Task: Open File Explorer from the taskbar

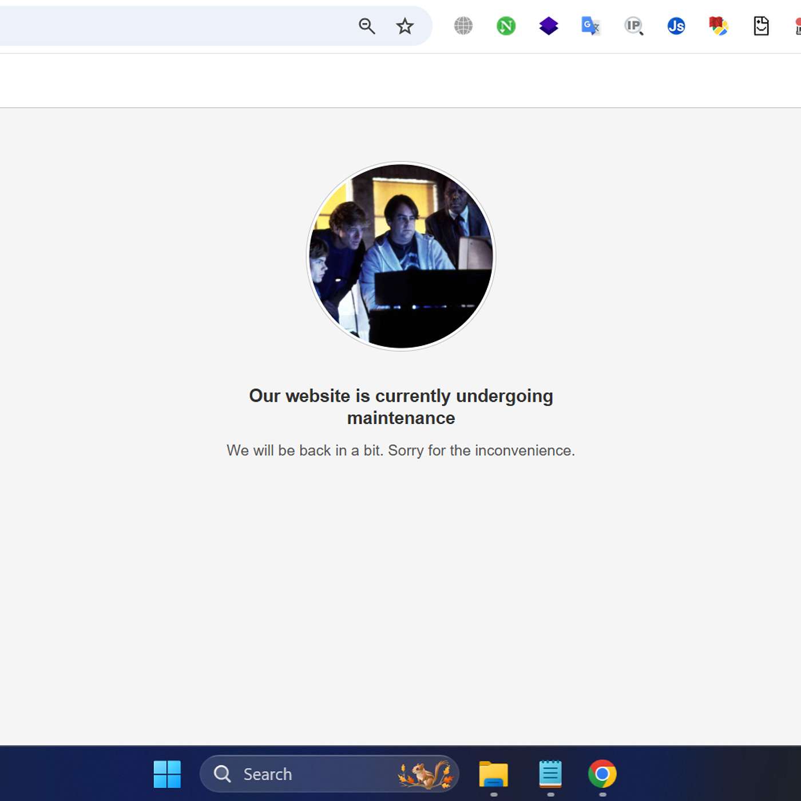Action: tap(494, 774)
